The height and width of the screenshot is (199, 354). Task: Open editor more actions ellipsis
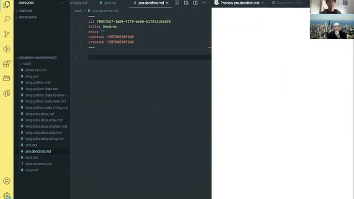[204, 3]
